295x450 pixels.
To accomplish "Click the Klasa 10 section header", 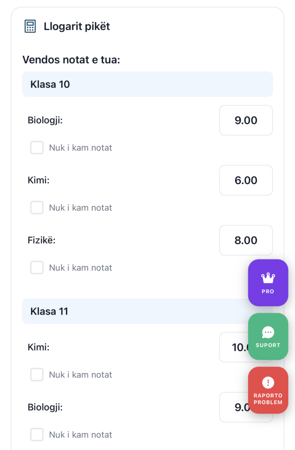I will [147, 84].
